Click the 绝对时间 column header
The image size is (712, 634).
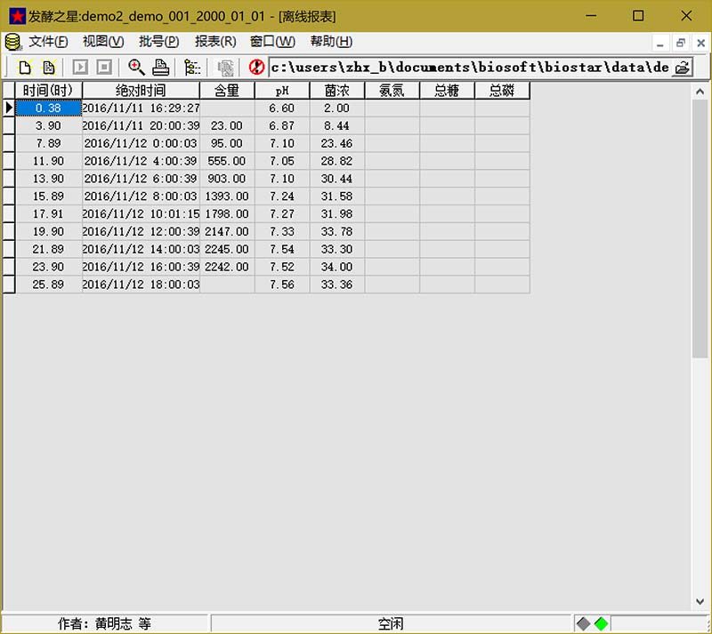click(x=141, y=91)
